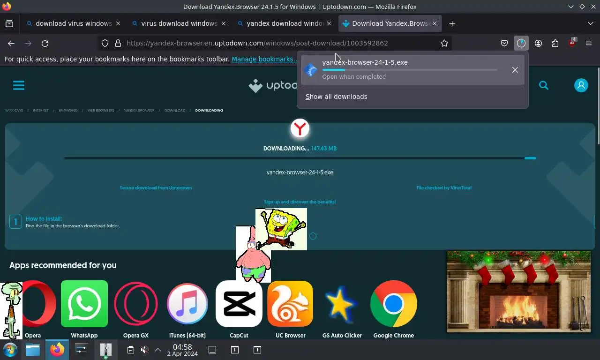This screenshot has height=360, width=600.
Task: Toggle the muted volume tray icon
Action: (145, 350)
